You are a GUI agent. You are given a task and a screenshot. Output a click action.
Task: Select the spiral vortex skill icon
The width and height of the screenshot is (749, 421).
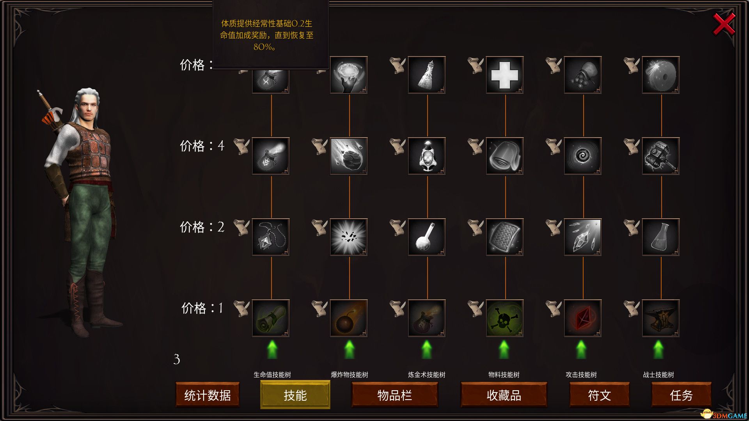[x=583, y=156]
